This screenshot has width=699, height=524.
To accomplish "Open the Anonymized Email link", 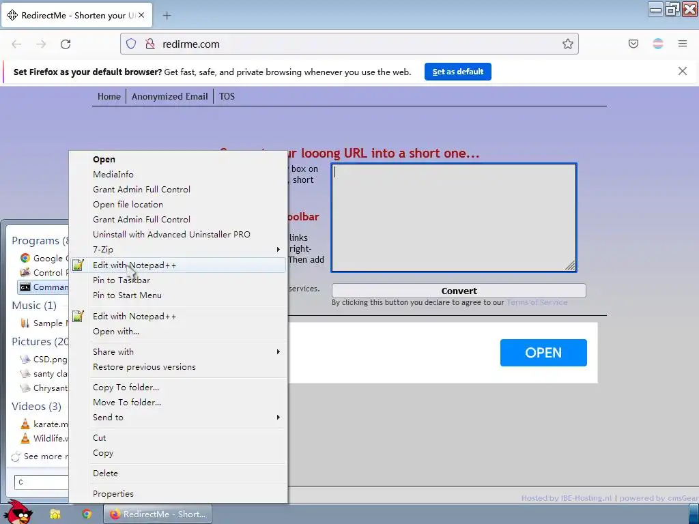I will (170, 96).
